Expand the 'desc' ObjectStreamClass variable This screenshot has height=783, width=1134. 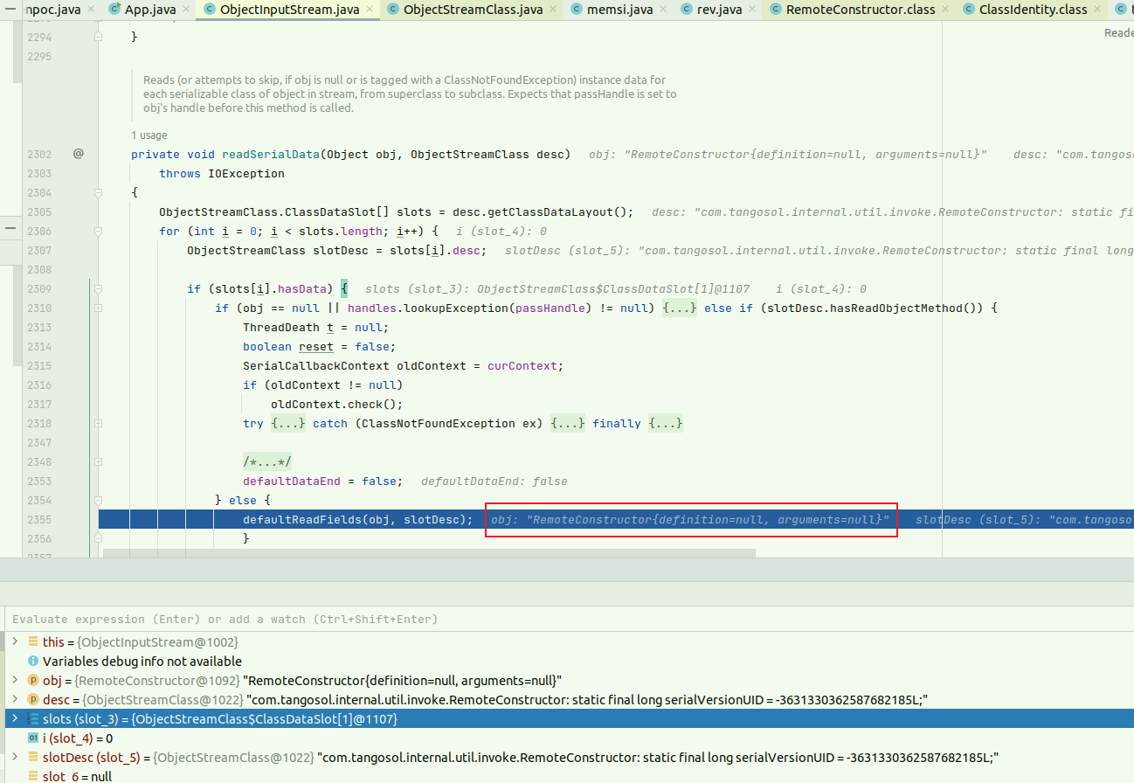tap(15, 699)
